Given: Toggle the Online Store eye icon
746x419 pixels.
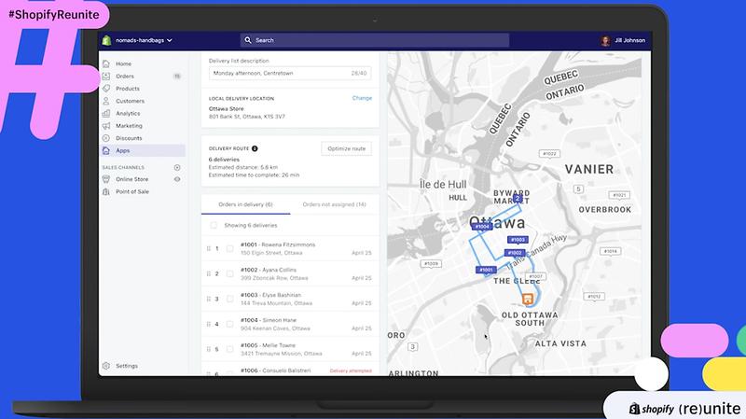Looking at the screenshot, I should point(177,179).
